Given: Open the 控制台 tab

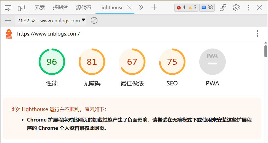Looking at the screenshot, I should [60, 7].
